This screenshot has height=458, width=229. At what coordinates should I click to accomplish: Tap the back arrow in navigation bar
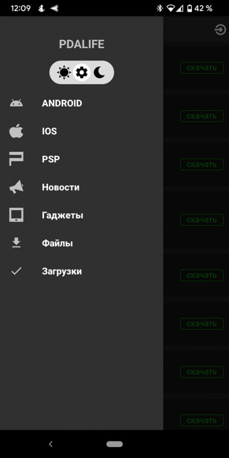(50, 444)
